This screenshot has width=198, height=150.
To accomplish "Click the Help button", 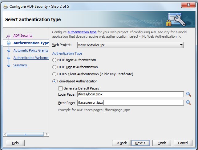I will (x=15, y=143).
